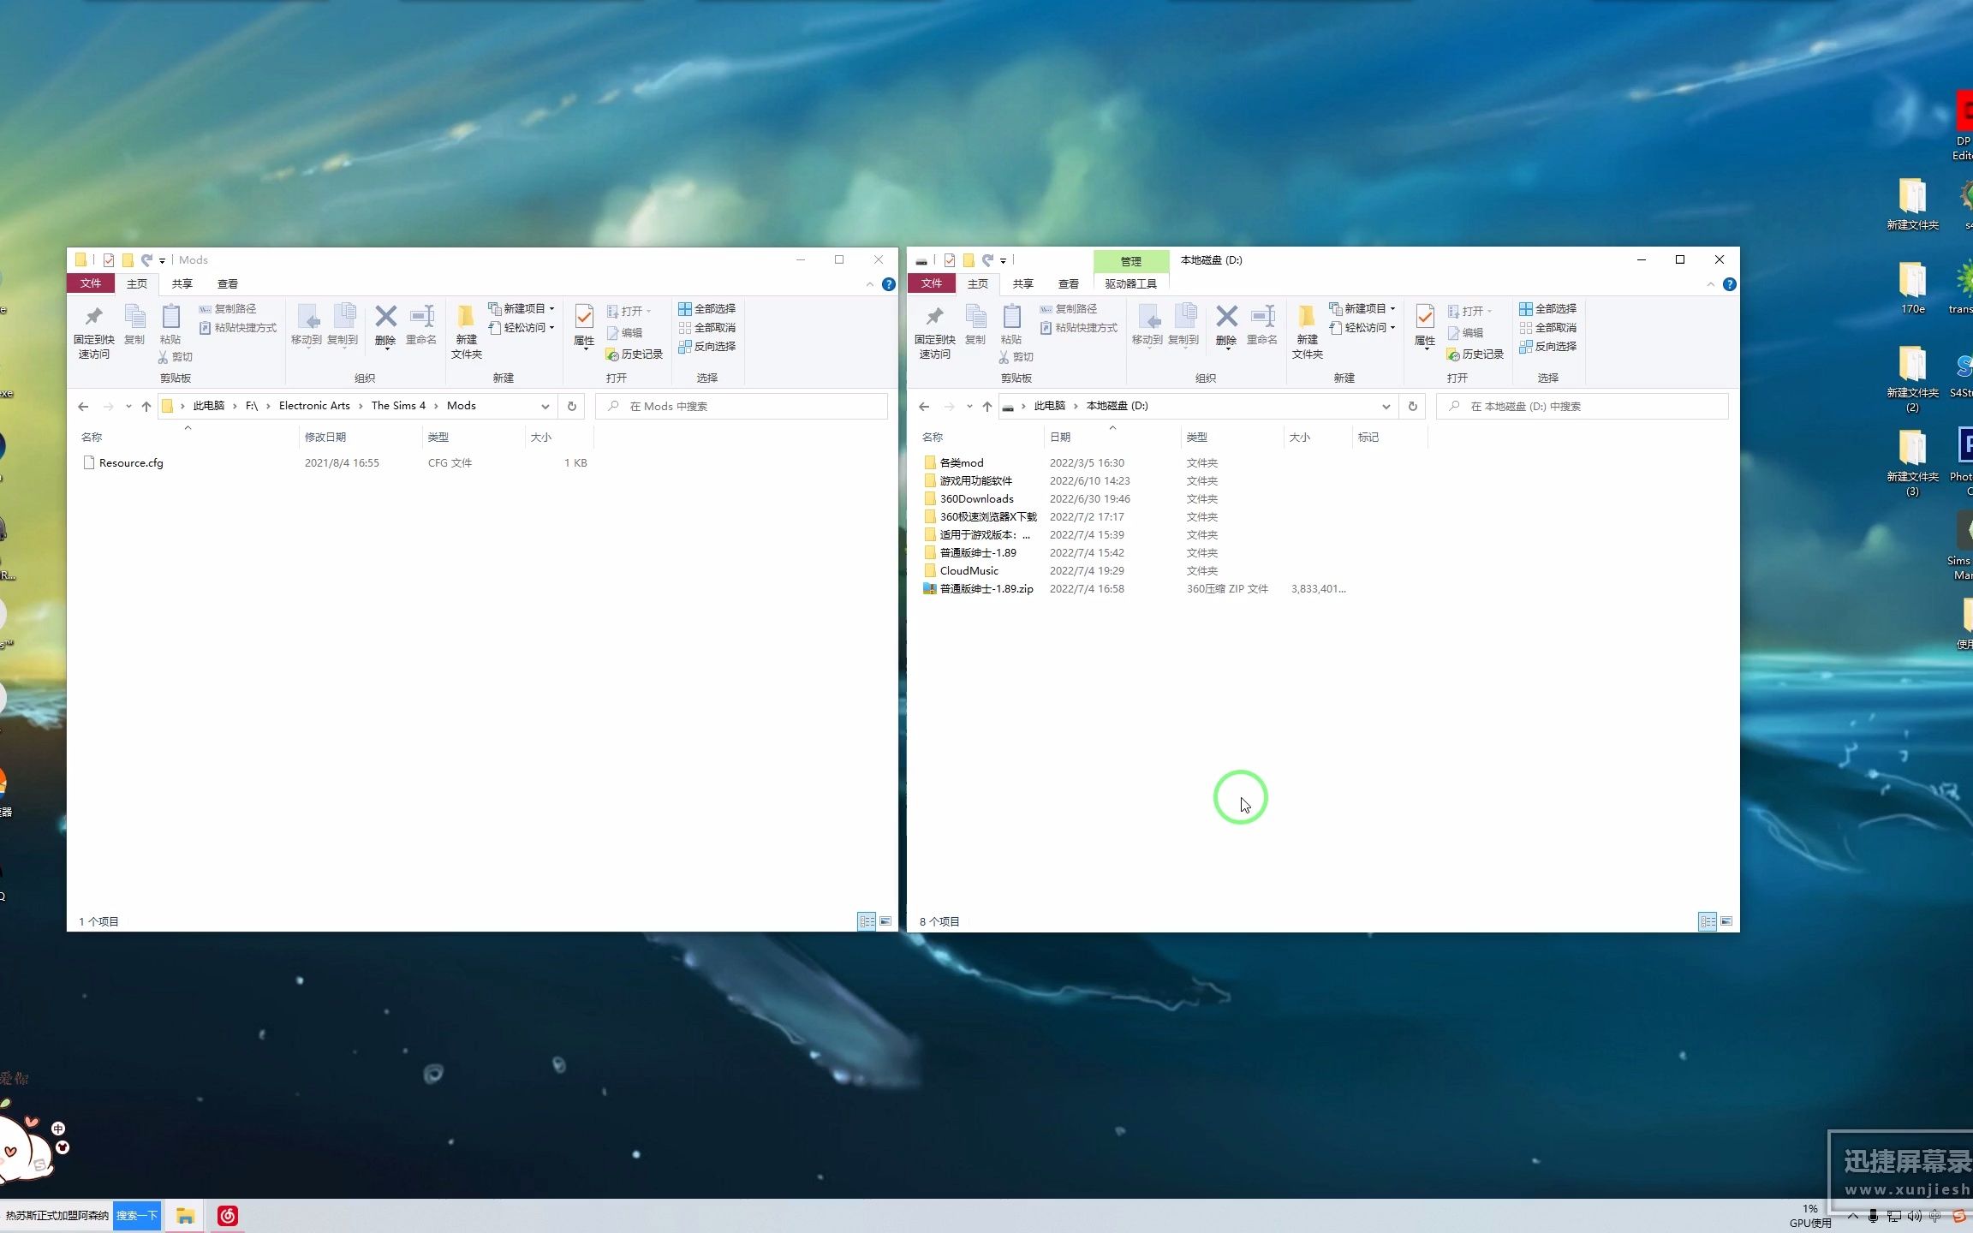Viewport: 1973px width, 1233px height.
Task: Click refresh icon beside Mods address bar
Action: point(572,407)
